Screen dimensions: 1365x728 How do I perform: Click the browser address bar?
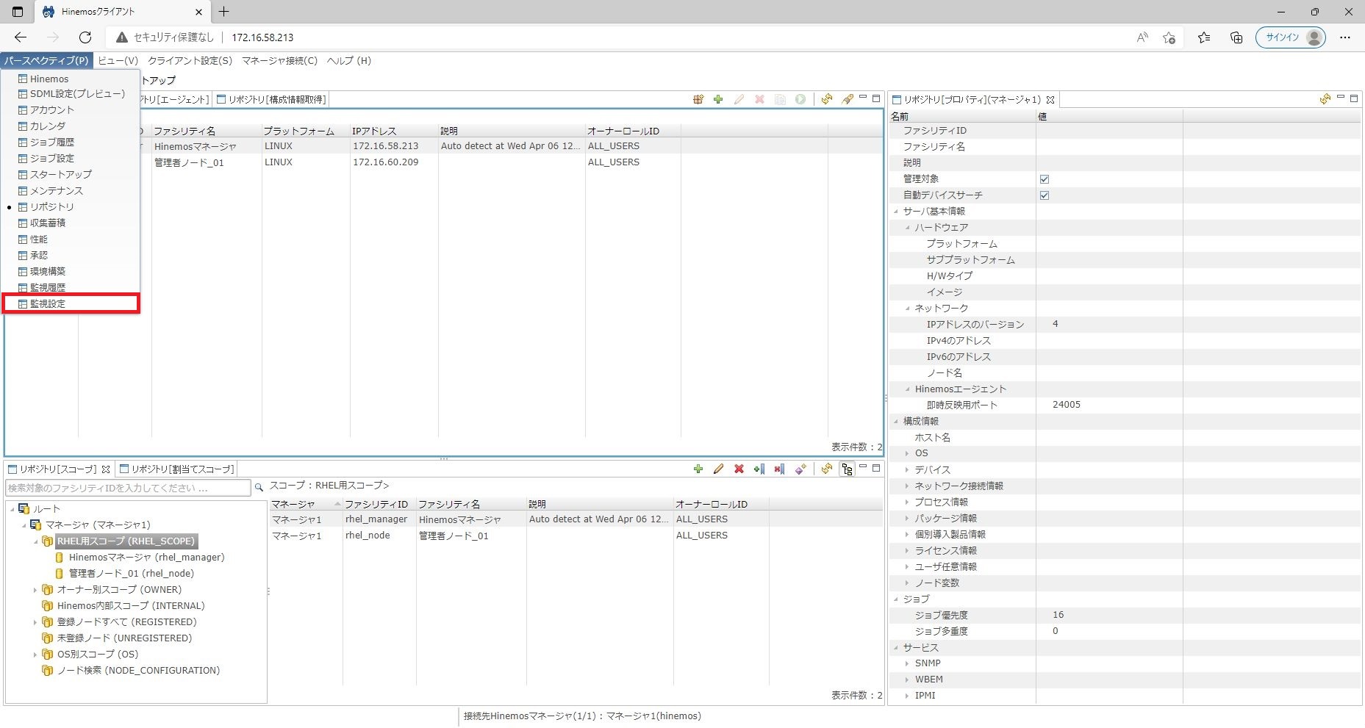click(x=617, y=37)
